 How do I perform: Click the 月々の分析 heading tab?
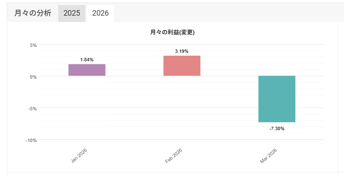click(x=33, y=13)
